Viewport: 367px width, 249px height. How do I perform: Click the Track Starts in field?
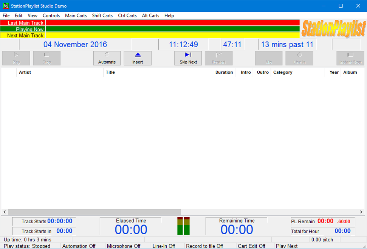click(x=44, y=231)
